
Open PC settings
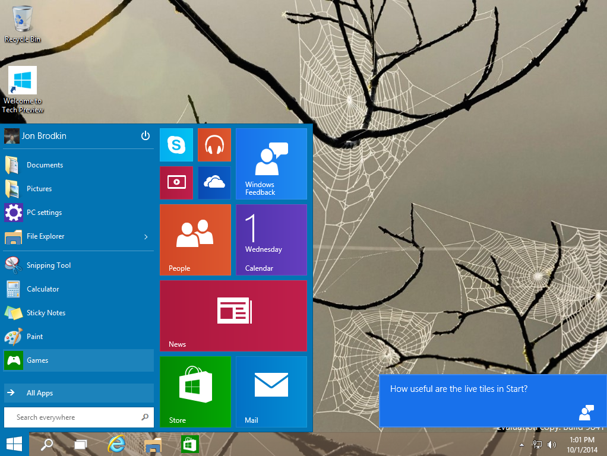pyautogui.click(x=43, y=212)
